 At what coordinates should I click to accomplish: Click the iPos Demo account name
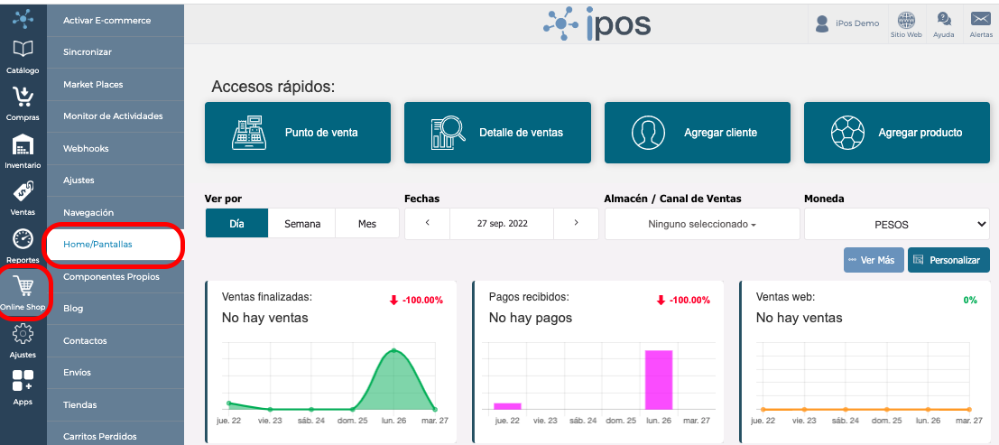click(857, 23)
